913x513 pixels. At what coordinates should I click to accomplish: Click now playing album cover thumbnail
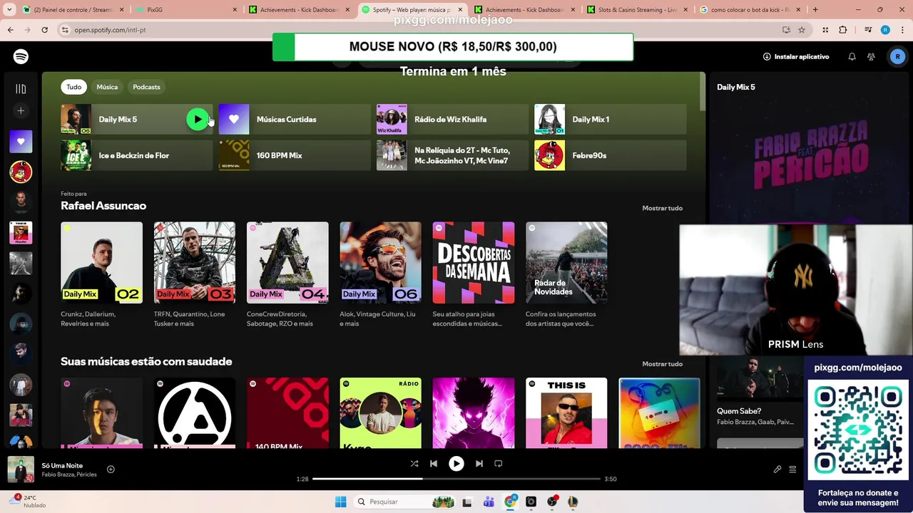(21, 469)
